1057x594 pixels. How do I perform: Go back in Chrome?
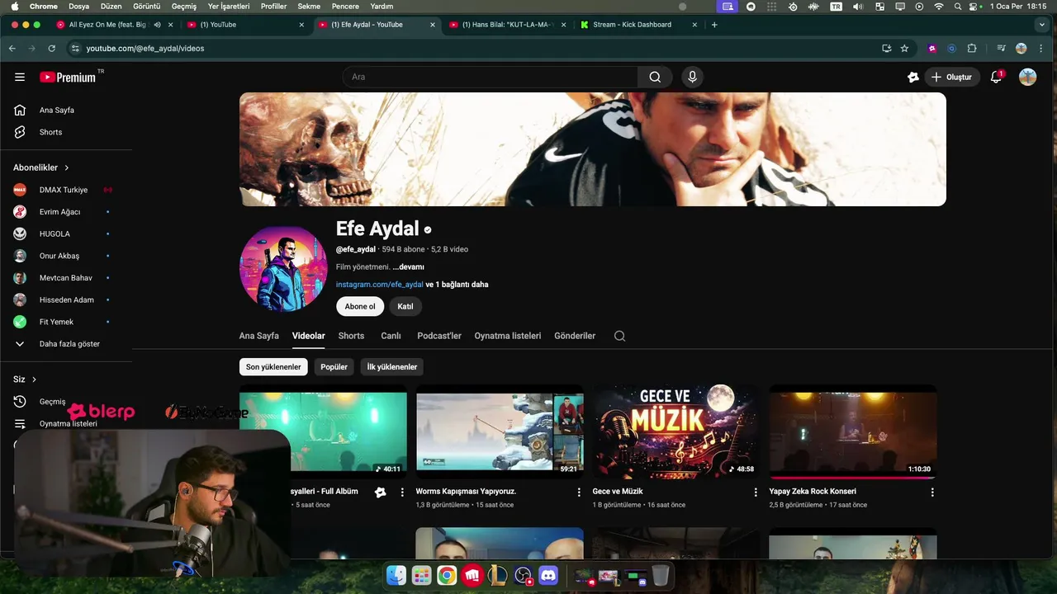(x=12, y=49)
